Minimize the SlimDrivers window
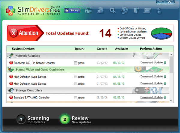This screenshot has width=180, height=133. (x=161, y=2)
